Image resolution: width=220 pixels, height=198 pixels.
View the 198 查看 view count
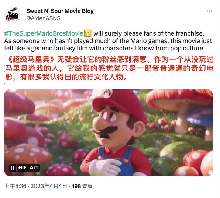82,186
